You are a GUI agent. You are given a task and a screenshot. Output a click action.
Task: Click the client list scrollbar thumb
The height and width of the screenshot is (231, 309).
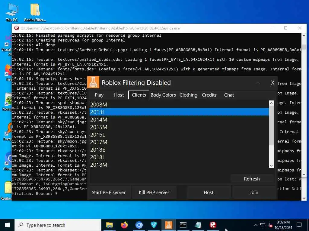[271, 125]
